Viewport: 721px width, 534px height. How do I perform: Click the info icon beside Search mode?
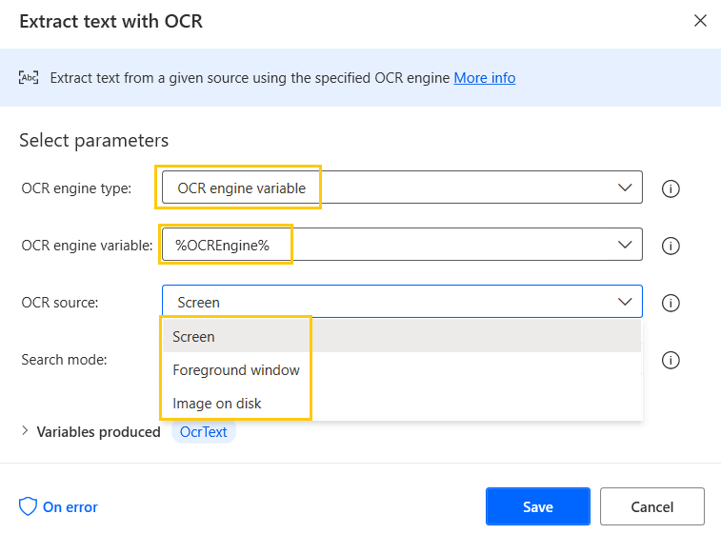pyautogui.click(x=671, y=360)
